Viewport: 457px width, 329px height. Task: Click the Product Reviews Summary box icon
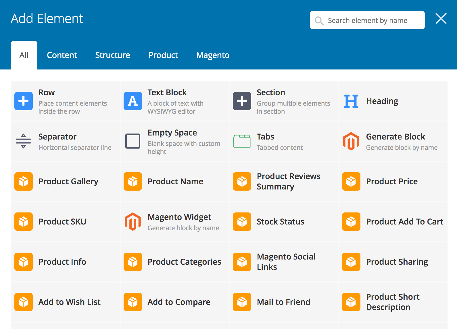click(x=242, y=181)
